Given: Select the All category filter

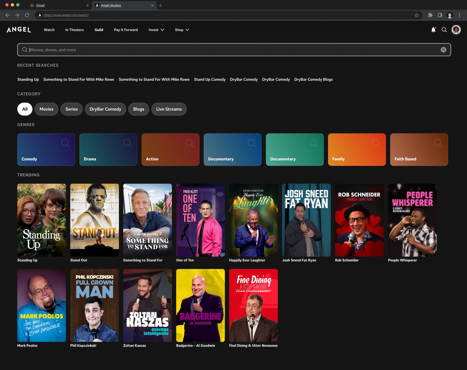Looking at the screenshot, I should pos(25,109).
